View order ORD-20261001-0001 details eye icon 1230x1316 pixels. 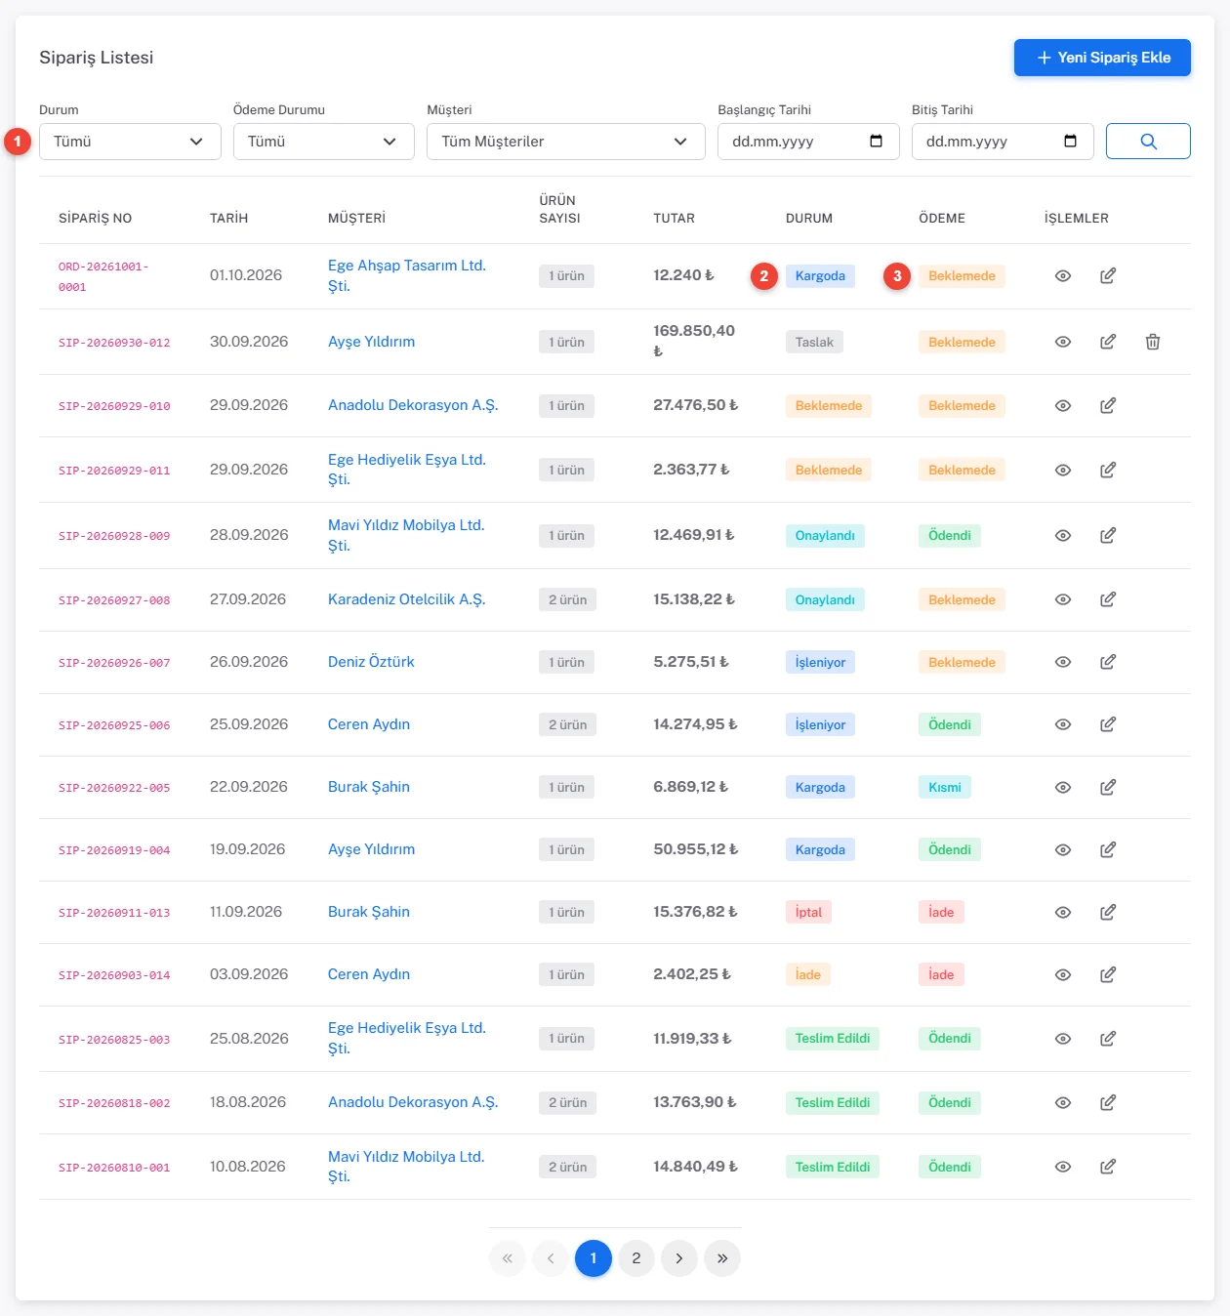coord(1063,276)
